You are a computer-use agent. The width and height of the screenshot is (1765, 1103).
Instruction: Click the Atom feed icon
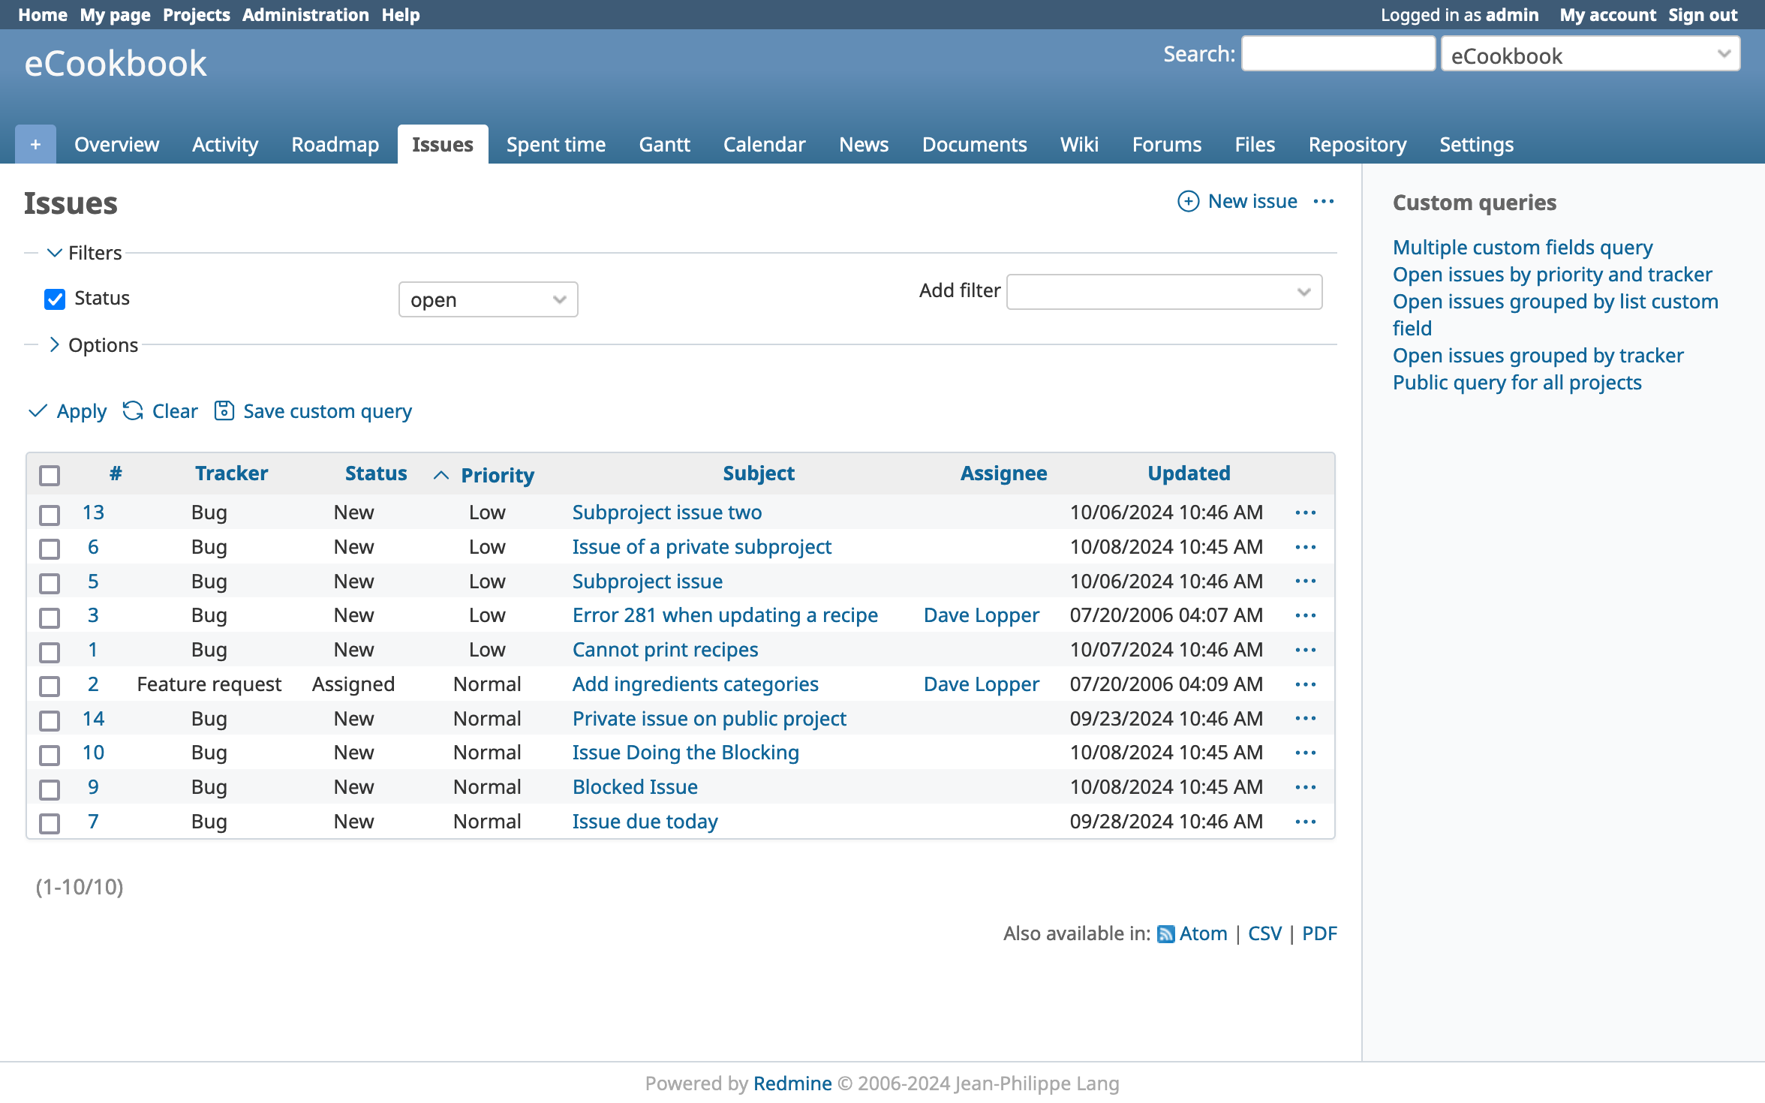click(1165, 933)
